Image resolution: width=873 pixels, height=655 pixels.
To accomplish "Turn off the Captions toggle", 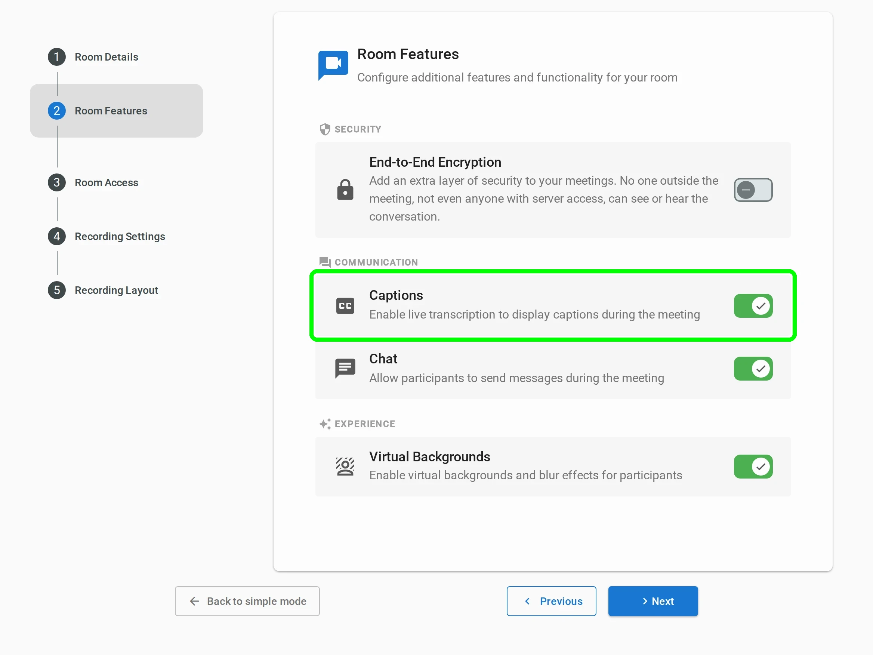I will [753, 306].
